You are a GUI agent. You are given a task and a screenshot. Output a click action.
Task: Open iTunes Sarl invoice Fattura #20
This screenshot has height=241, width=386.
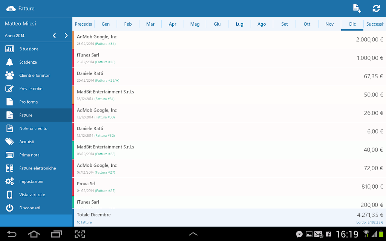(229, 58)
